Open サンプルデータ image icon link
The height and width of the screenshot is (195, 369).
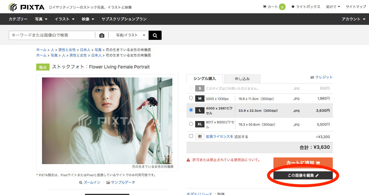[x=120, y=182]
